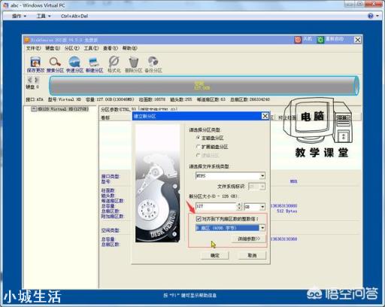Click the DiskGenius title bar app icon
The width and height of the screenshot is (385, 307).
(27, 40)
